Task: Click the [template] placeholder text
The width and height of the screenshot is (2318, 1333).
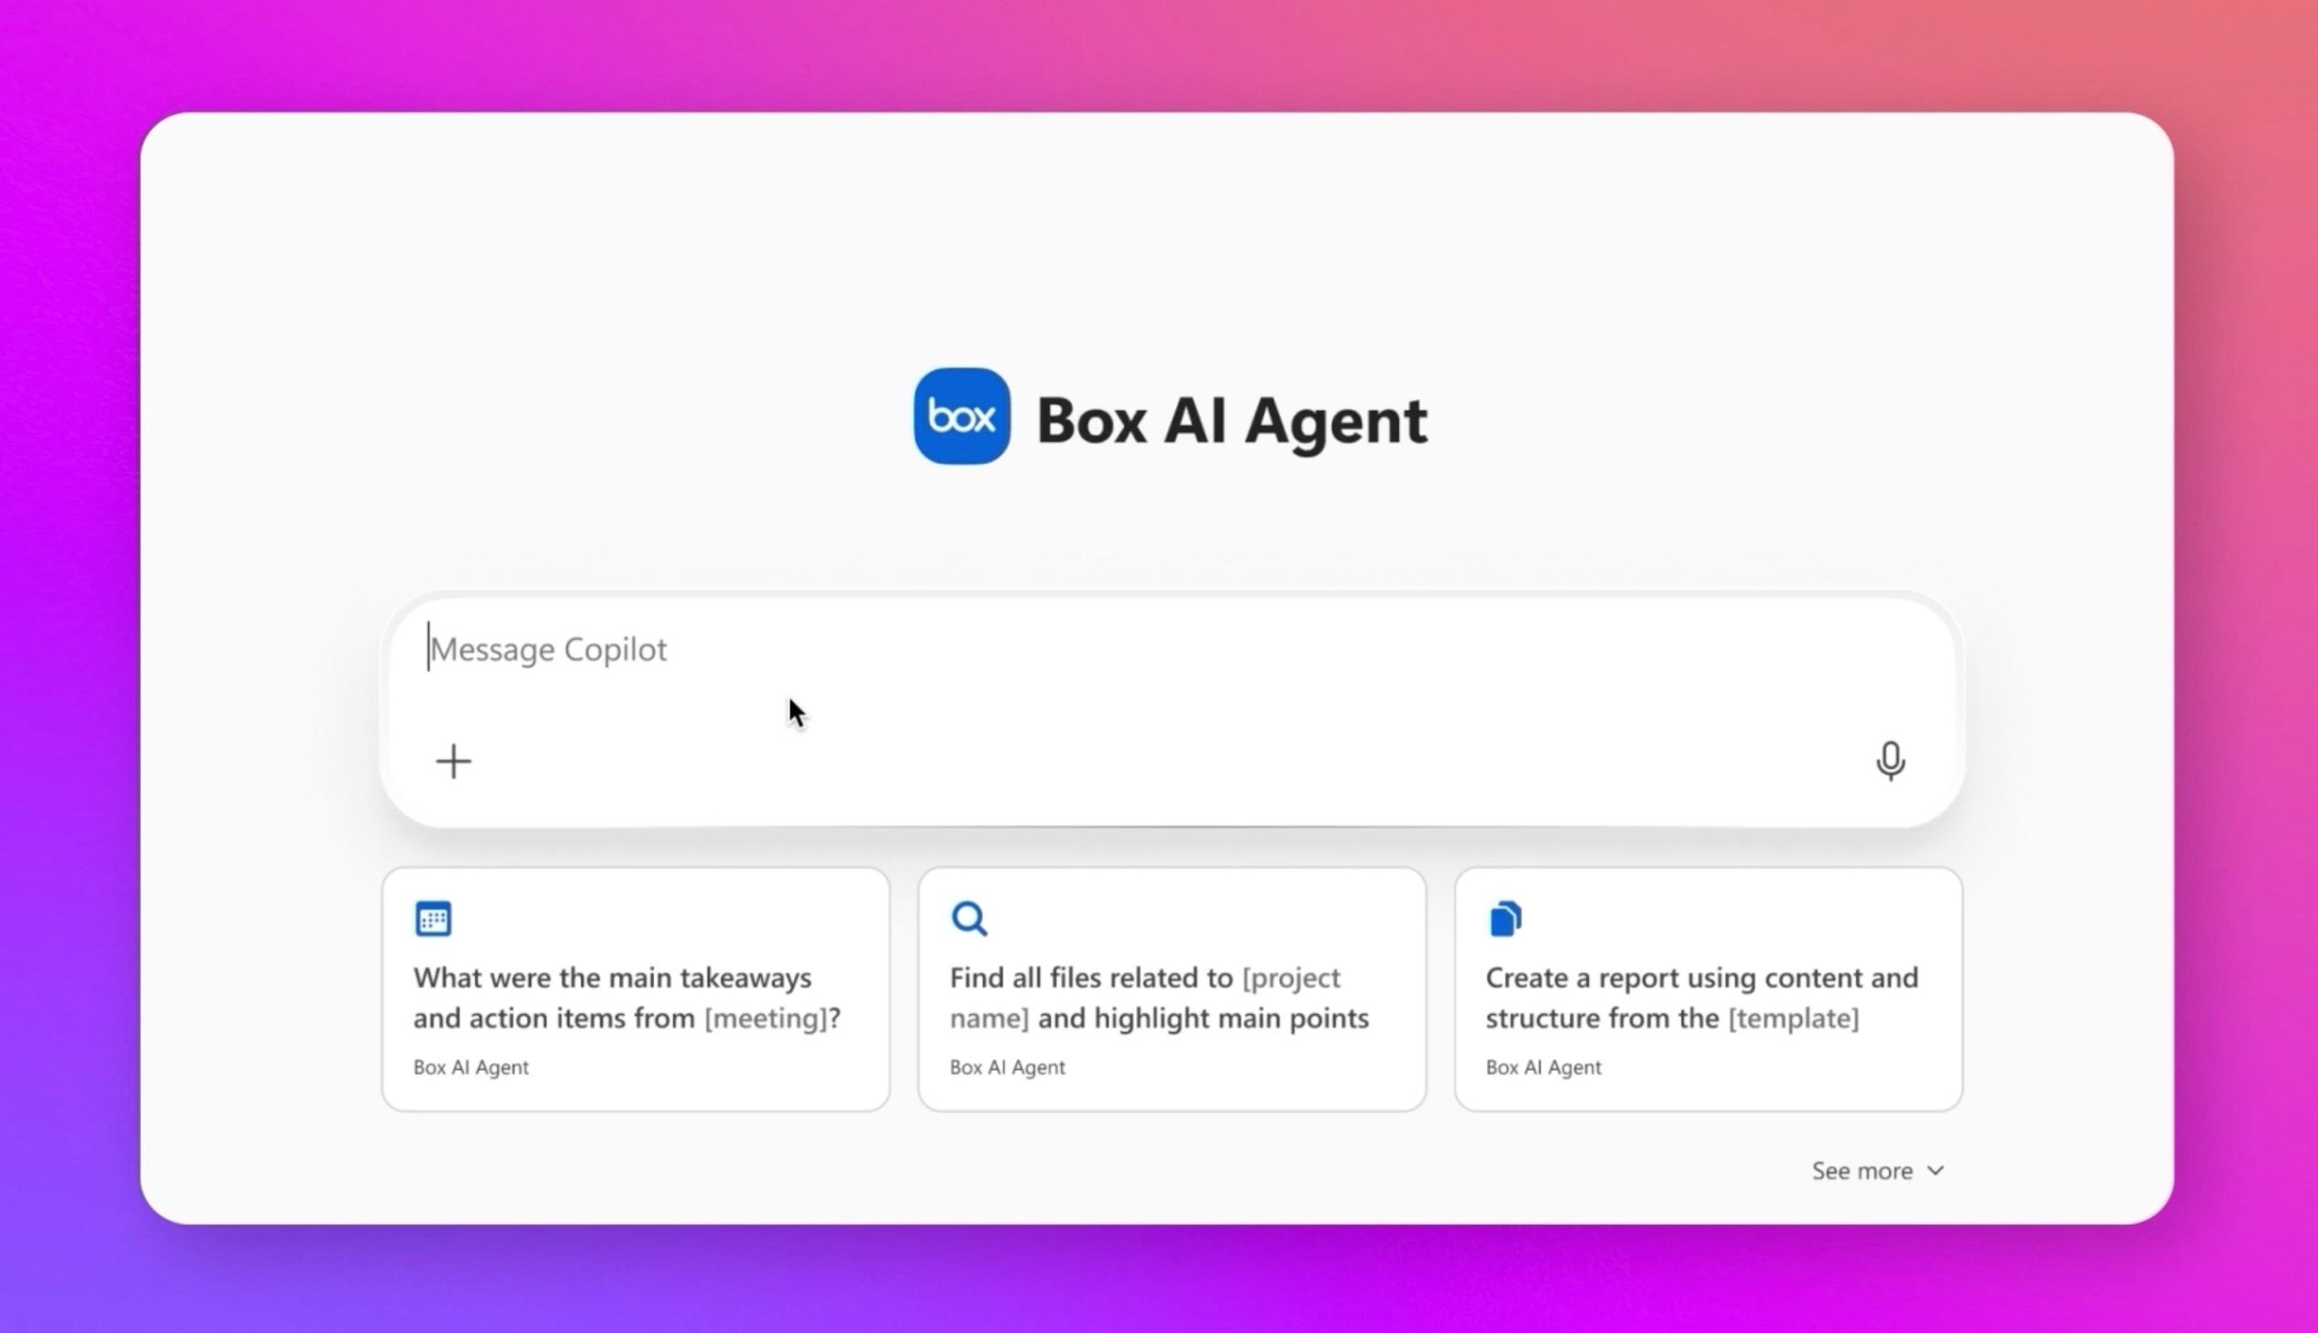Action: [1794, 1019]
